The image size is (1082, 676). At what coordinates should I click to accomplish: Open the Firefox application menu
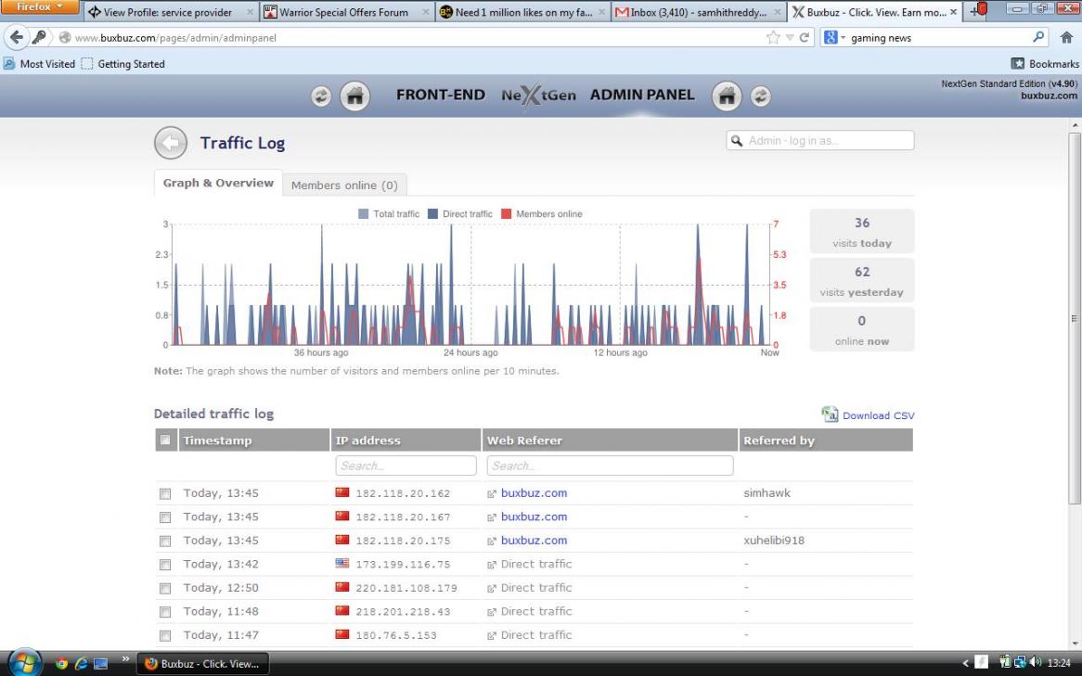(x=39, y=6)
